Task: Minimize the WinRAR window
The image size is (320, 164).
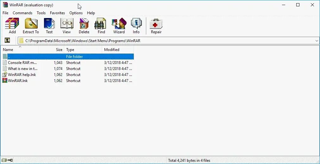Action: click(284, 5)
